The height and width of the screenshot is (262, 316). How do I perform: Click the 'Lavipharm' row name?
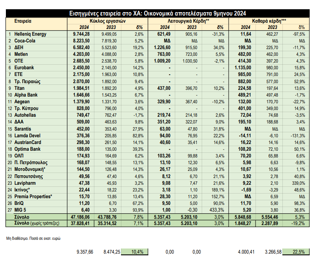[25, 183]
